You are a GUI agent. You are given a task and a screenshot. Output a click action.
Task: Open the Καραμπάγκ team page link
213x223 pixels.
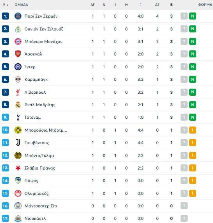pyautogui.click(x=36, y=79)
